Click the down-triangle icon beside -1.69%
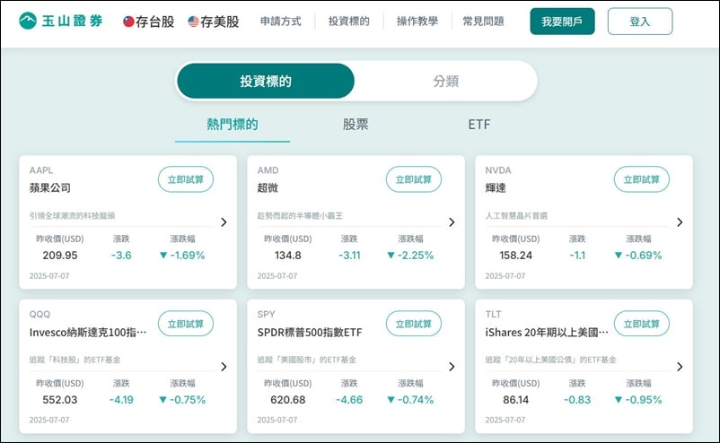 pyautogui.click(x=163, y=256)
